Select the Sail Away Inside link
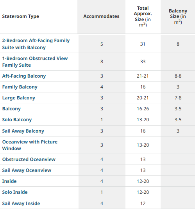Image resolution: width=195 pixels, height=209 pixels. click(21, 204)
